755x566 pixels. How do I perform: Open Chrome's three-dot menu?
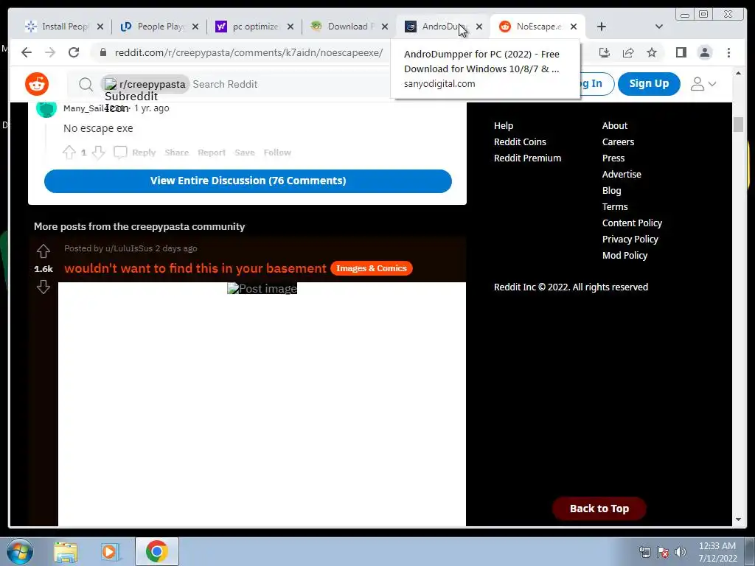click(x=729, y=52)
